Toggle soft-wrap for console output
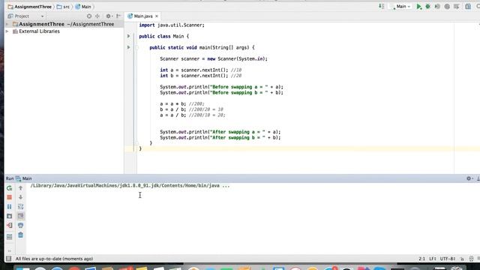 pos(20,207)
